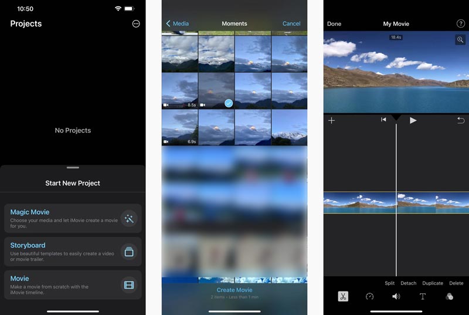Select the scissors Actions tool
This screenshot has height=315, width=469.
343,296
